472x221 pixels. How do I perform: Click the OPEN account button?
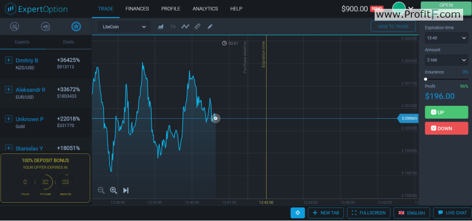pyautogui.click(x=446, y=8)
